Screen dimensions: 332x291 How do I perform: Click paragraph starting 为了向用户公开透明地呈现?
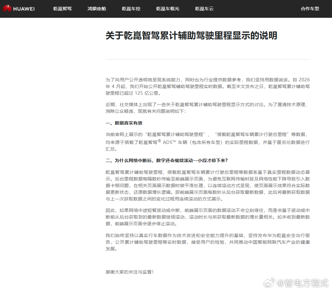tap(208, 86)
